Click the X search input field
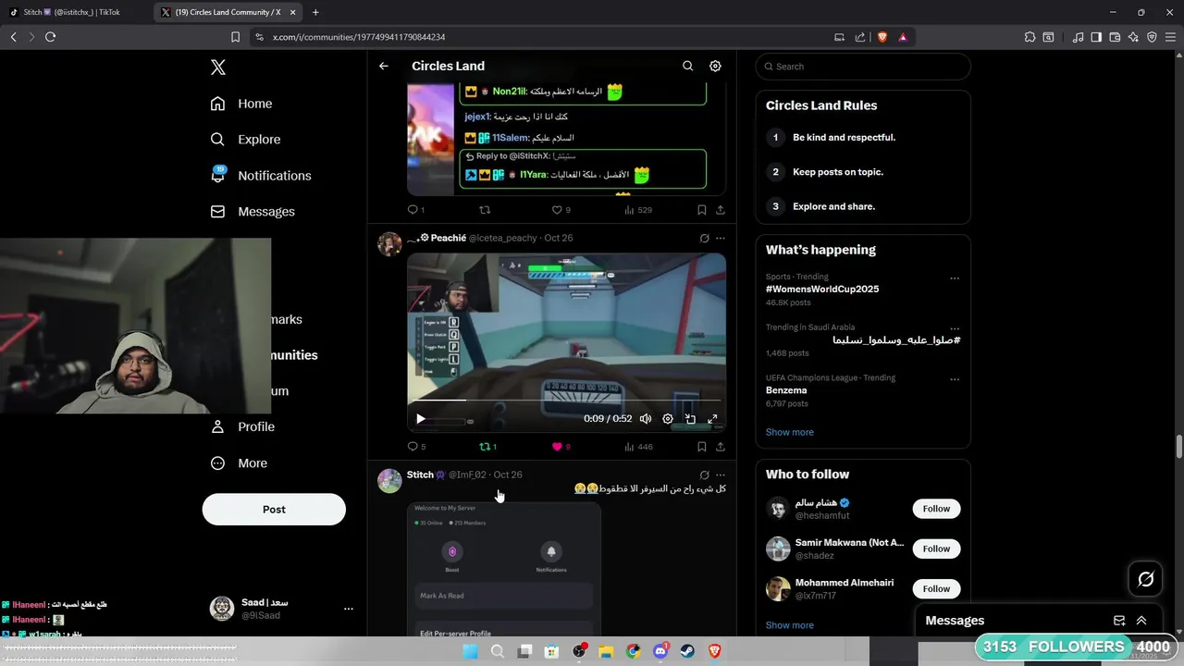 (863, 67)
